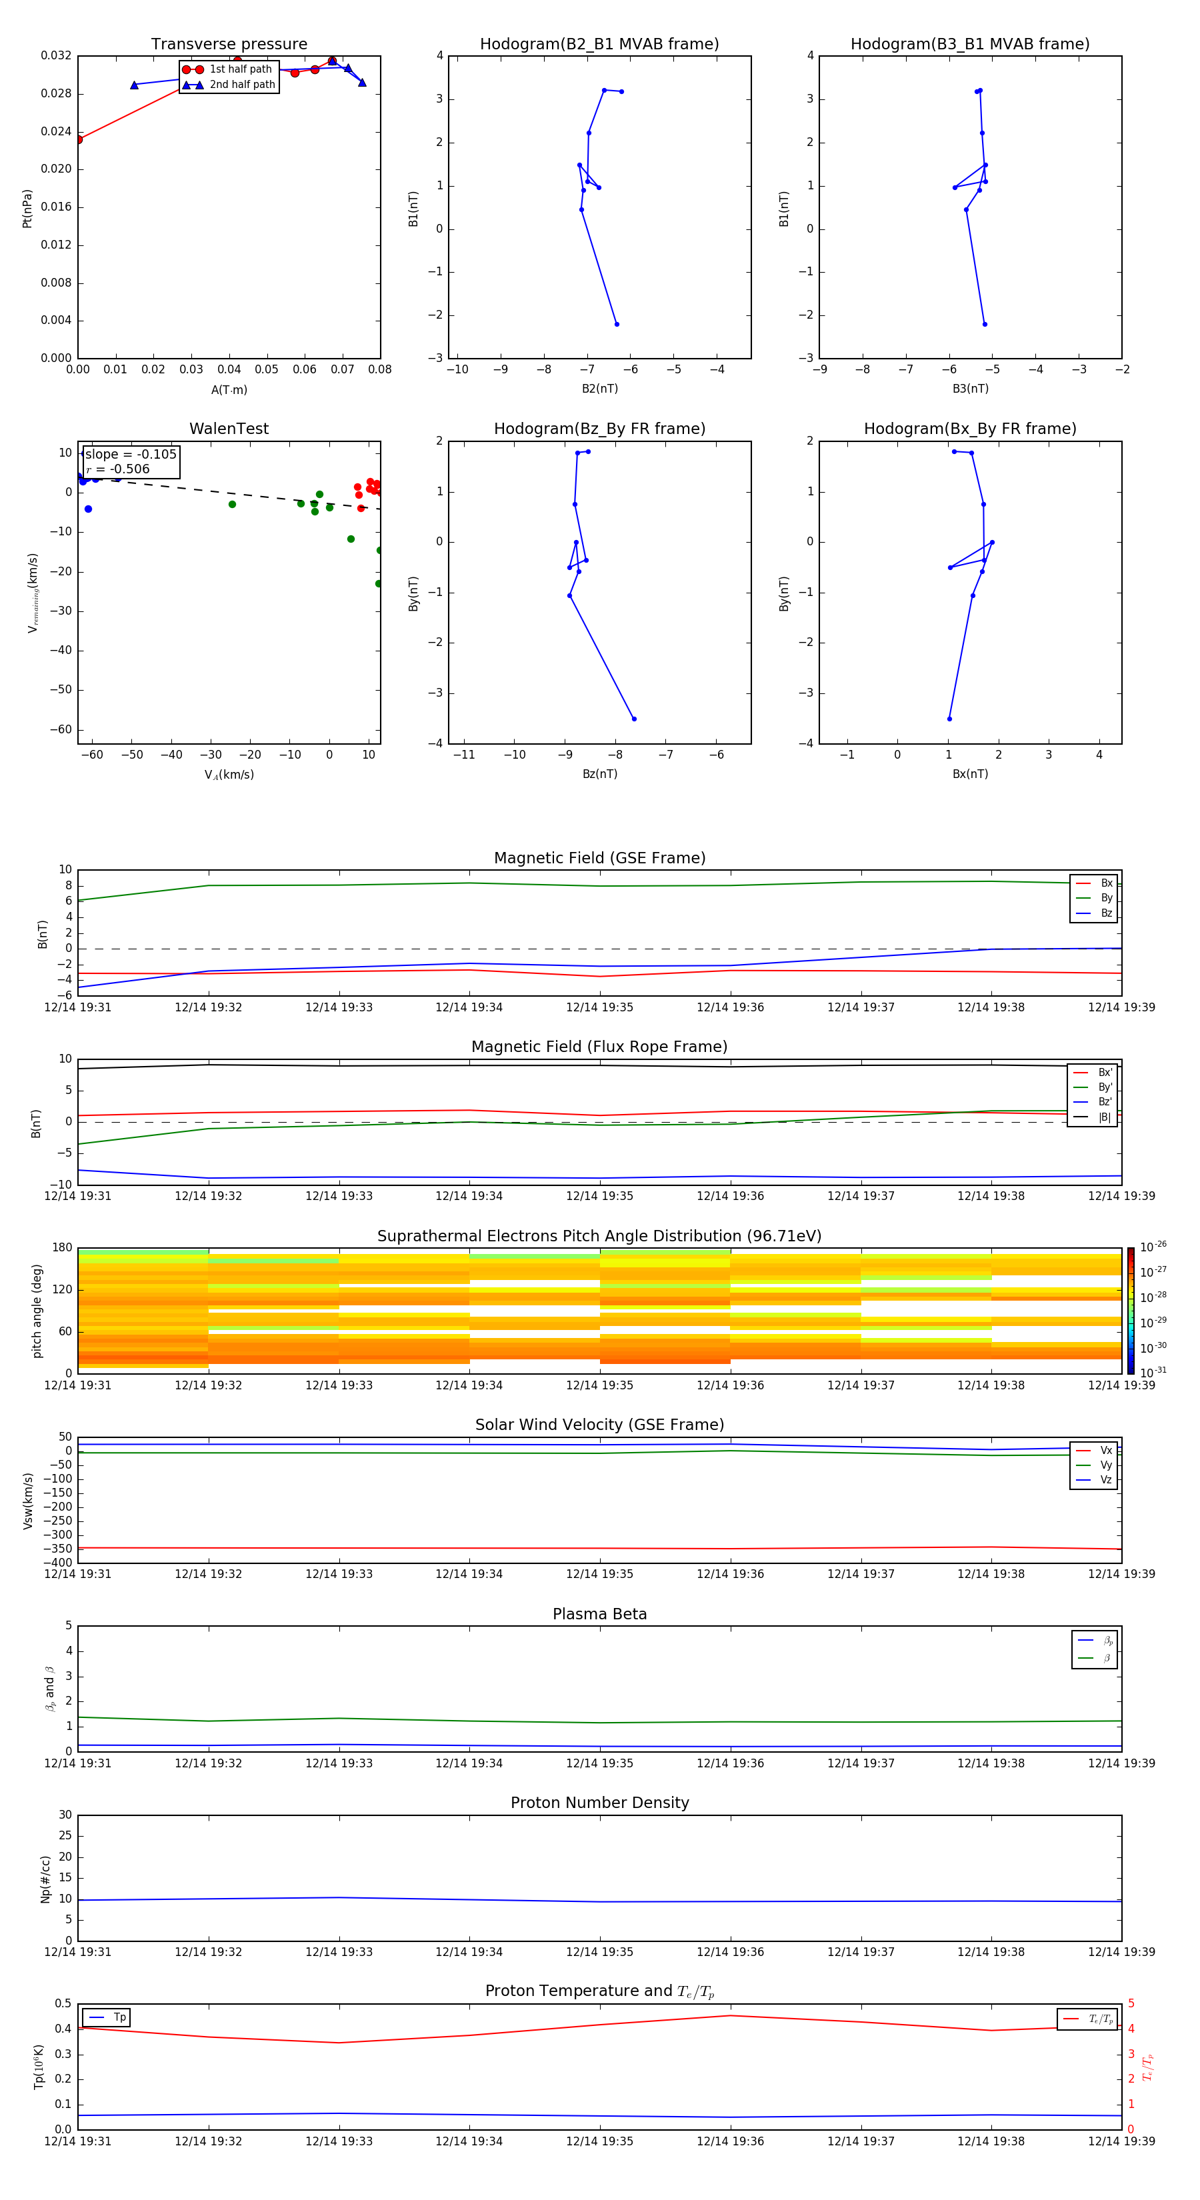Click the "Magnetic Field (Flux Rope Frame)" title
Viewport: 1200px width, 2200px height.
pos(599,1047)
